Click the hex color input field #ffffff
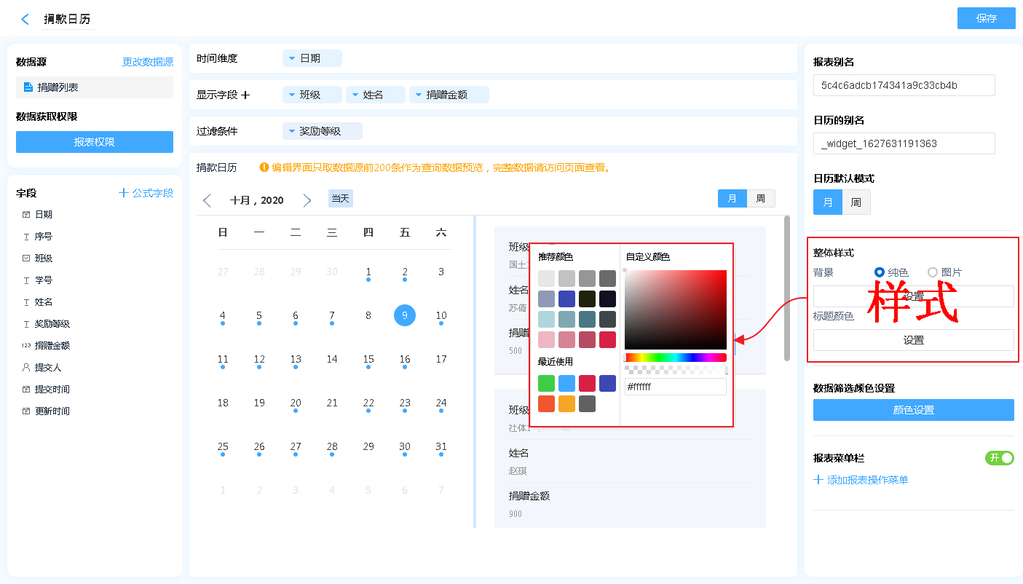Viewport: 1023px width, 584px height. point(675,387)
